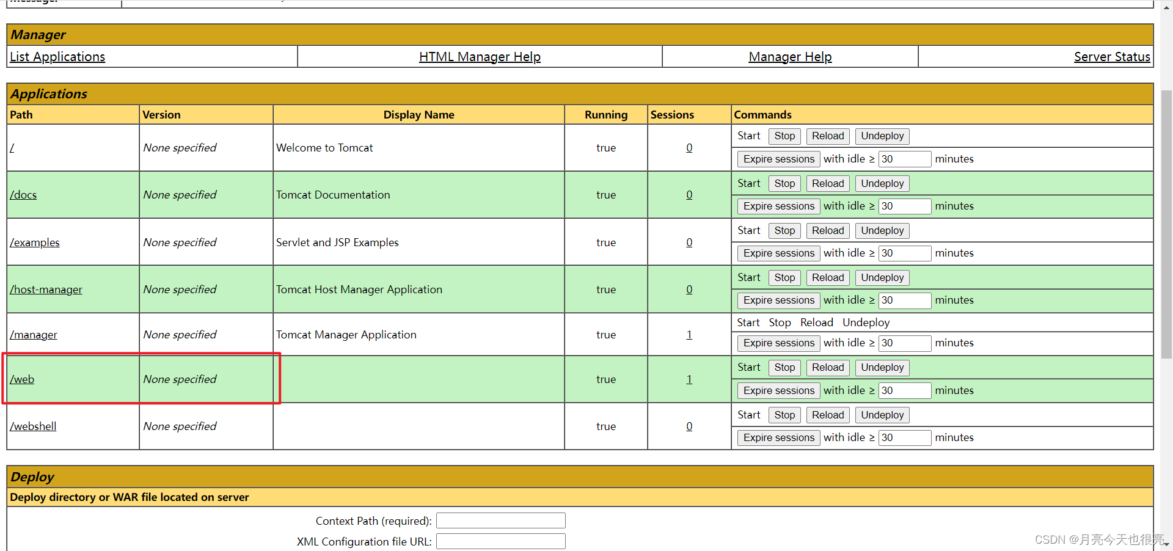Click sessions count 1 for /manager
This screenshot has width=1173, height=551.
coord(689,335)
